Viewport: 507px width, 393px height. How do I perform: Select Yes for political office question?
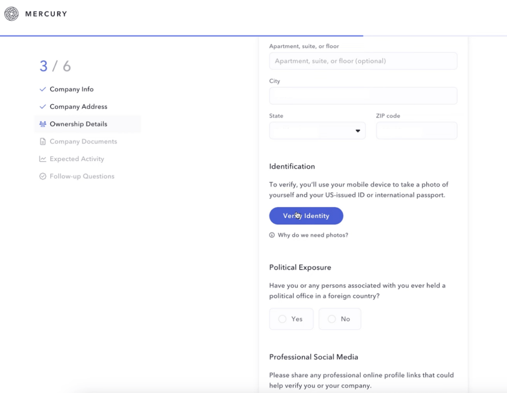coord(291,319)
